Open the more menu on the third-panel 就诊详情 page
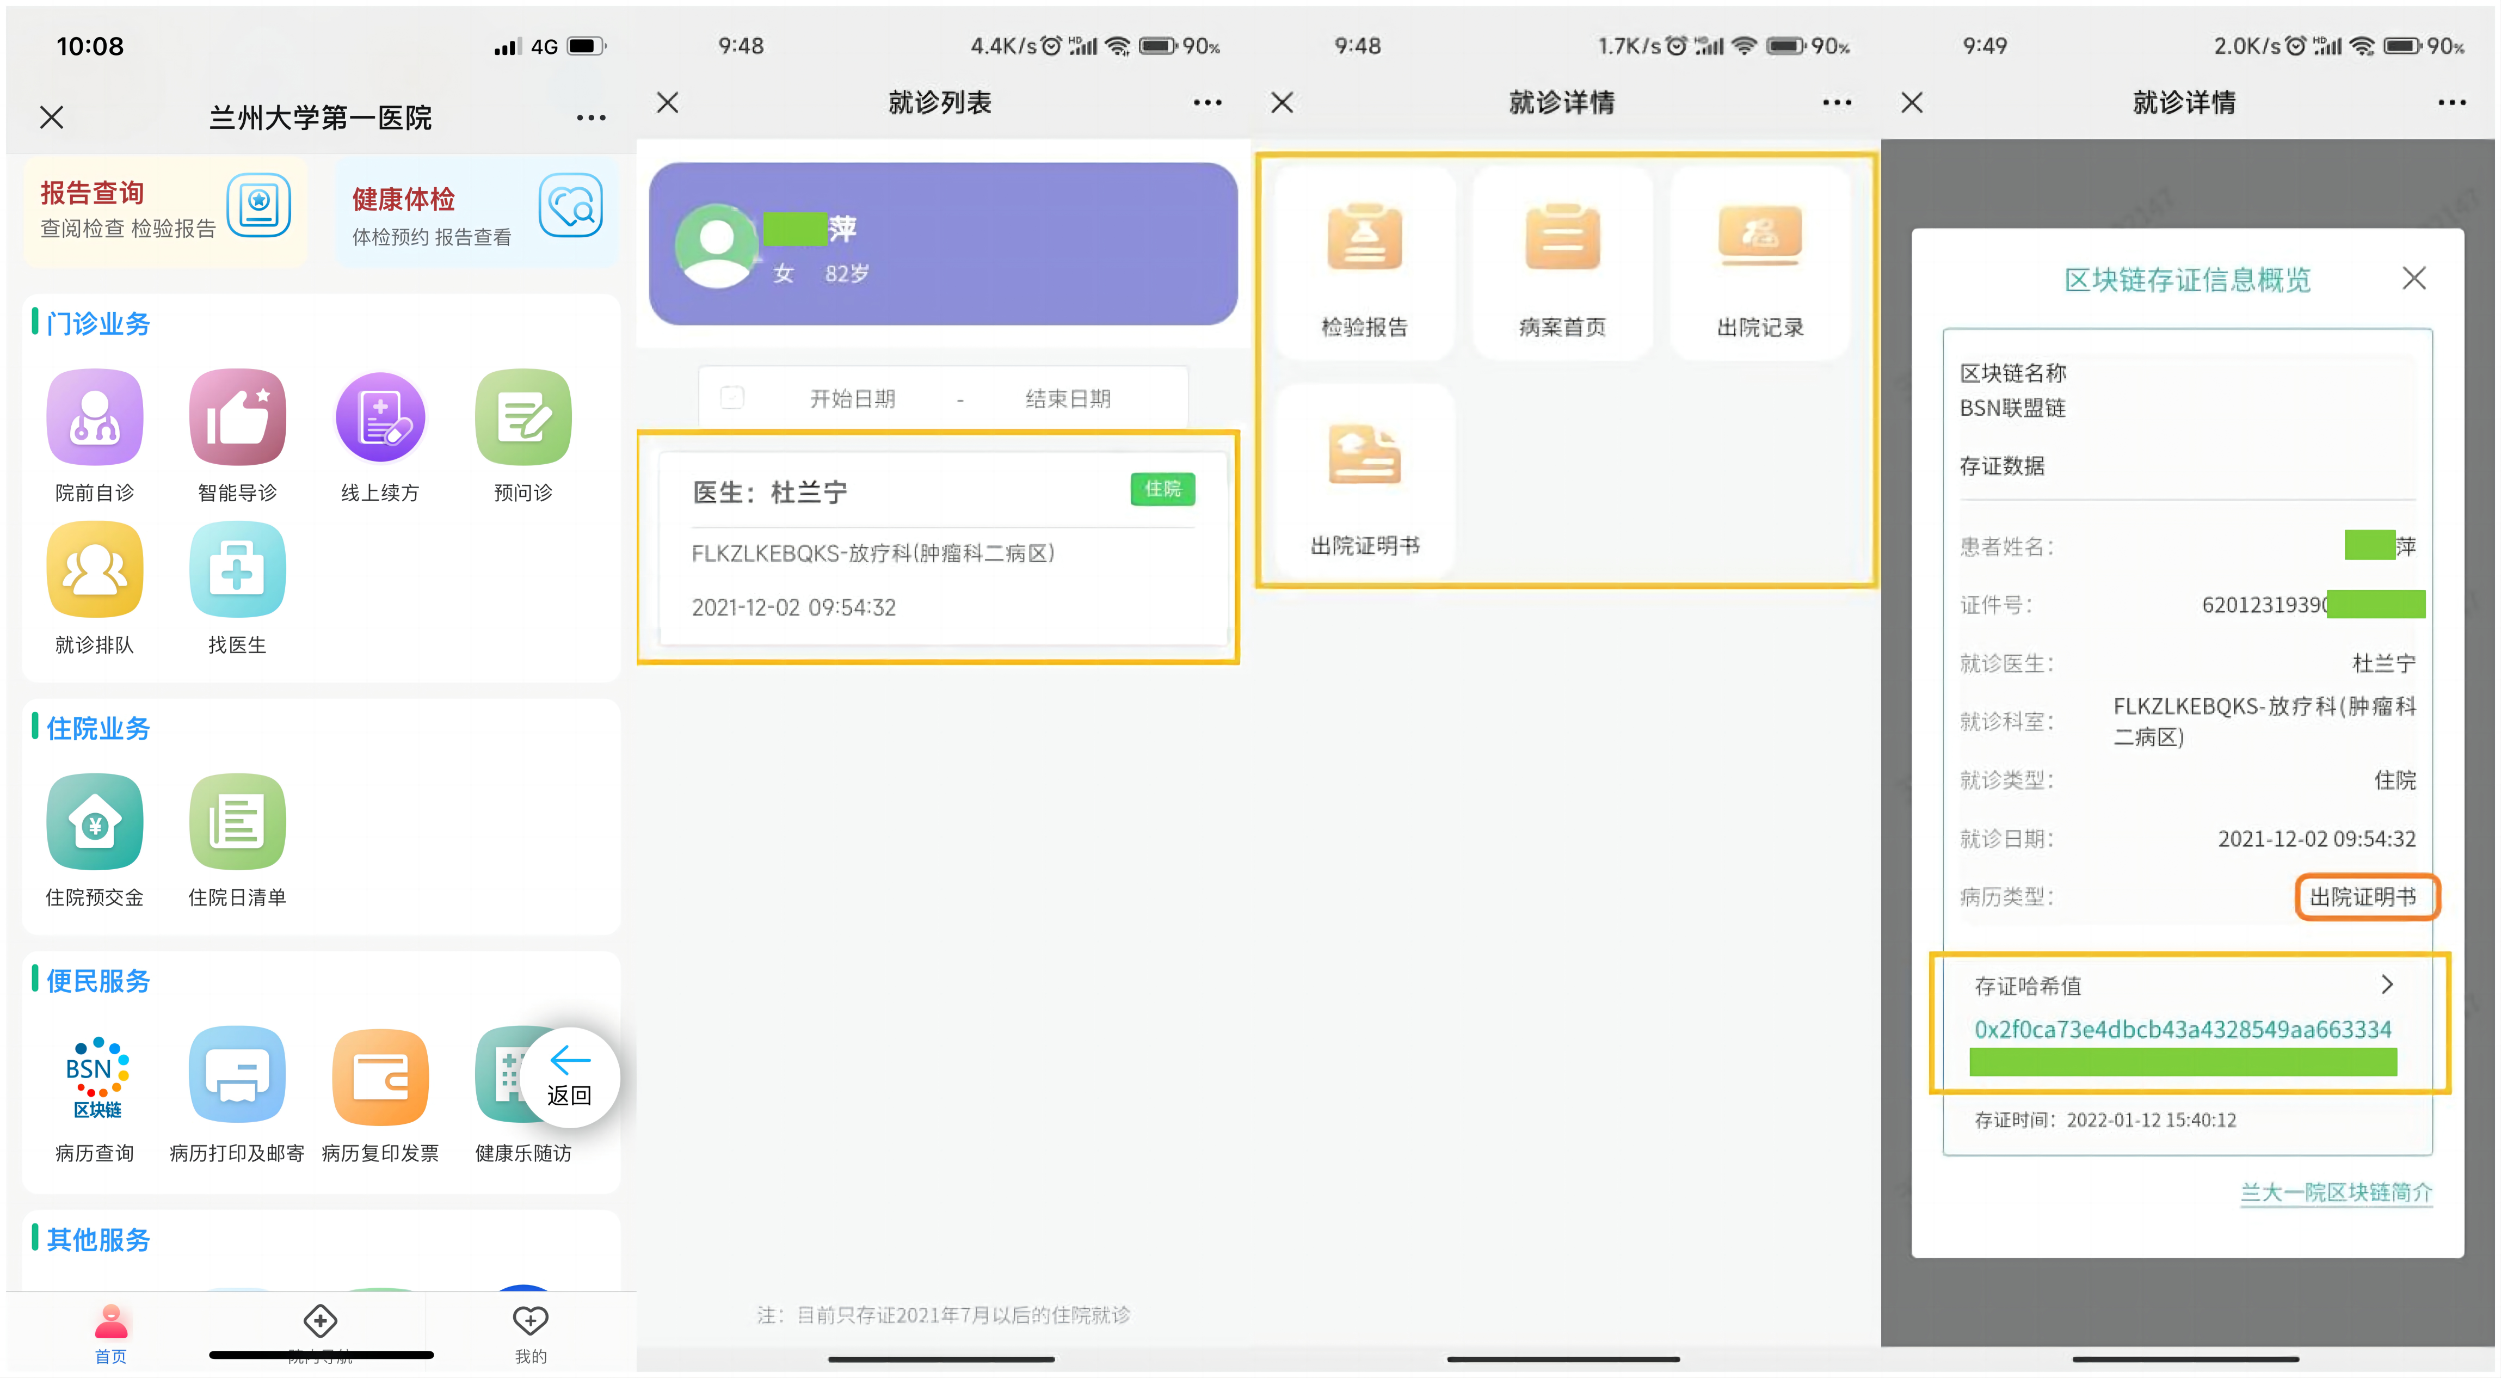Viewport: 2501px width, 1378px height. point(1837,102)
